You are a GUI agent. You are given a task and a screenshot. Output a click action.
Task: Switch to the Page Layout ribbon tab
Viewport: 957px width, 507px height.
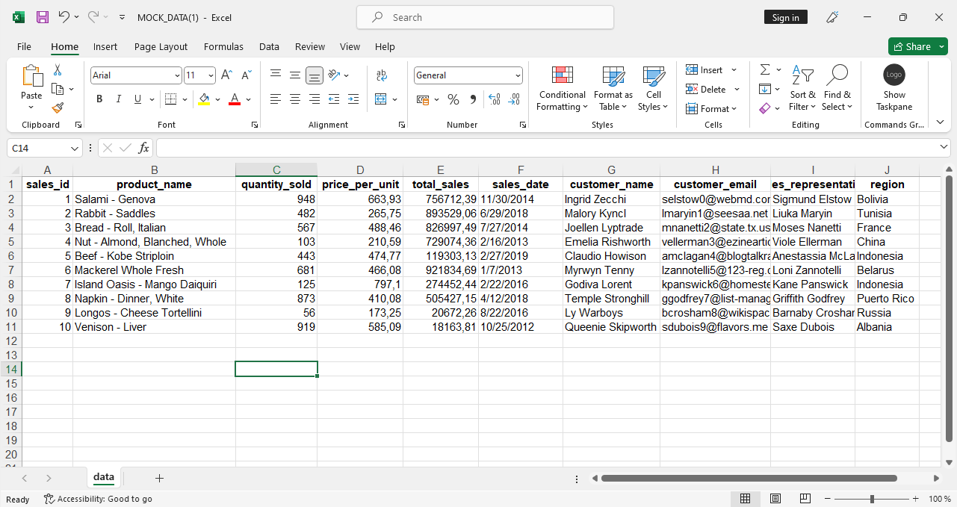coord(161,46)
